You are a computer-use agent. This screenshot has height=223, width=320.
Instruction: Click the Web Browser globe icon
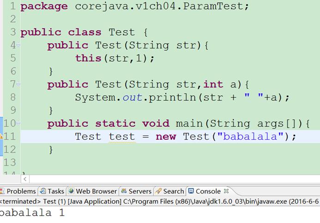pyautogui.click(x=71, y=191)
